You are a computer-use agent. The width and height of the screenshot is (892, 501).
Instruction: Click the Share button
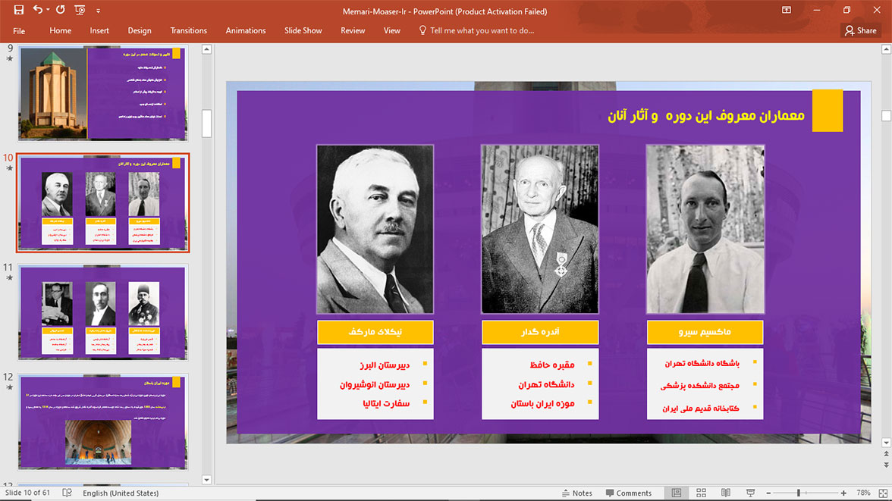pyautogui.click(x=860, y=30)
